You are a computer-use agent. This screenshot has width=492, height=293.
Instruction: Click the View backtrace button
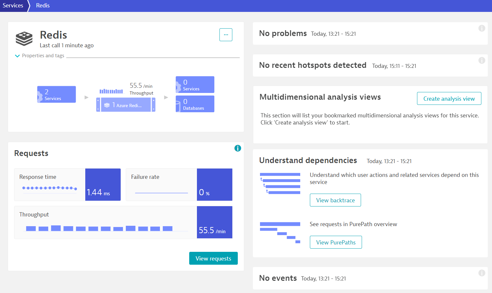click(335, 200)
